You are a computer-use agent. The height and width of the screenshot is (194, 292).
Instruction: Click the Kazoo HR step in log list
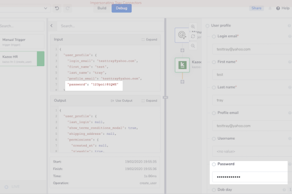click(19, 59)
